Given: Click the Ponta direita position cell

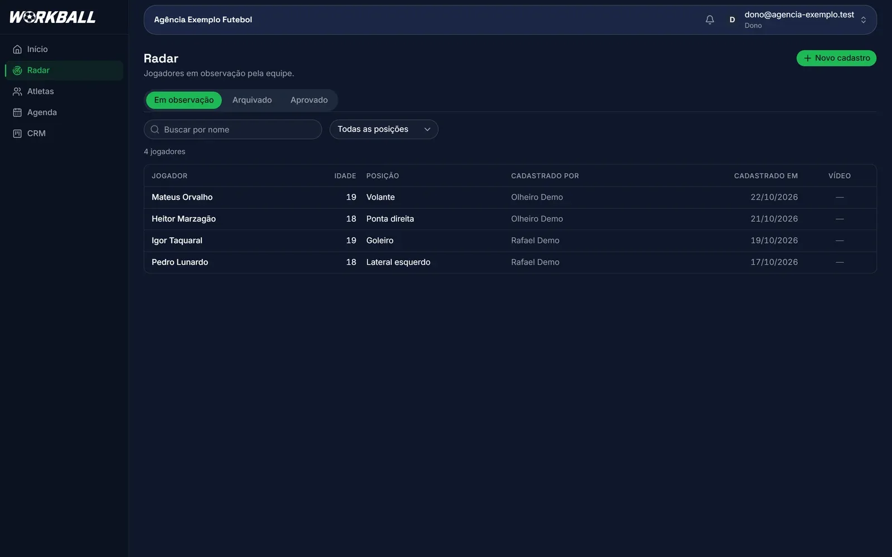Looking at the screenshot, I should point(390,219).
